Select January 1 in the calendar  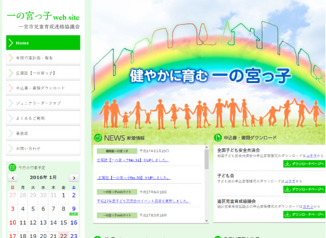63,195
